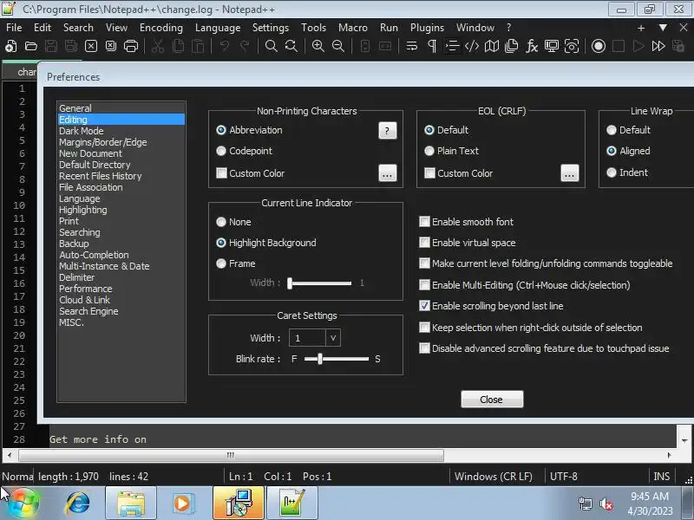Pick EOL custom color ellipsis button

(x=570, y=173)
